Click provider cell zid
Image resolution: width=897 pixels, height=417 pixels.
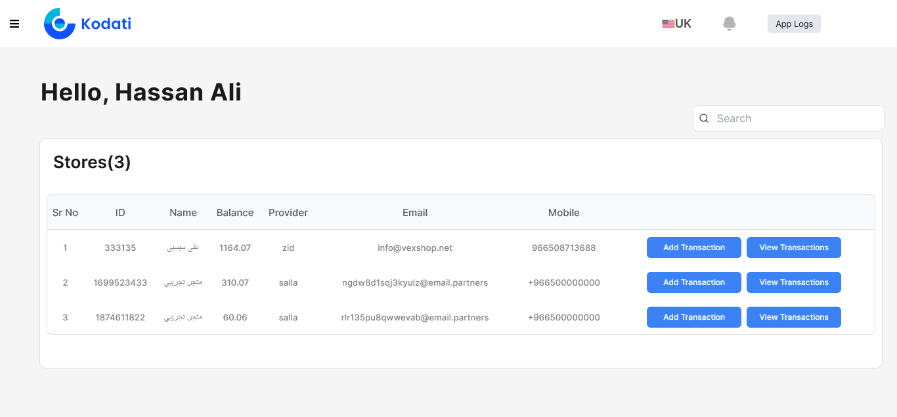point(288,248)
